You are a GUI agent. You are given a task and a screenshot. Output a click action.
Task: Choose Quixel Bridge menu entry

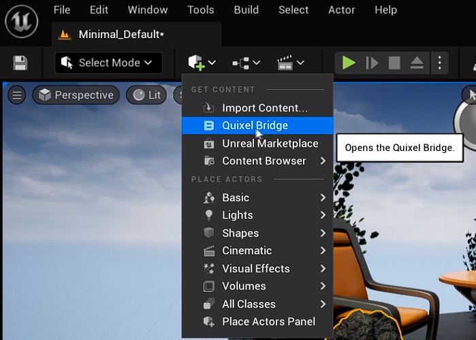pyautogui.click(x=257, y=125)
